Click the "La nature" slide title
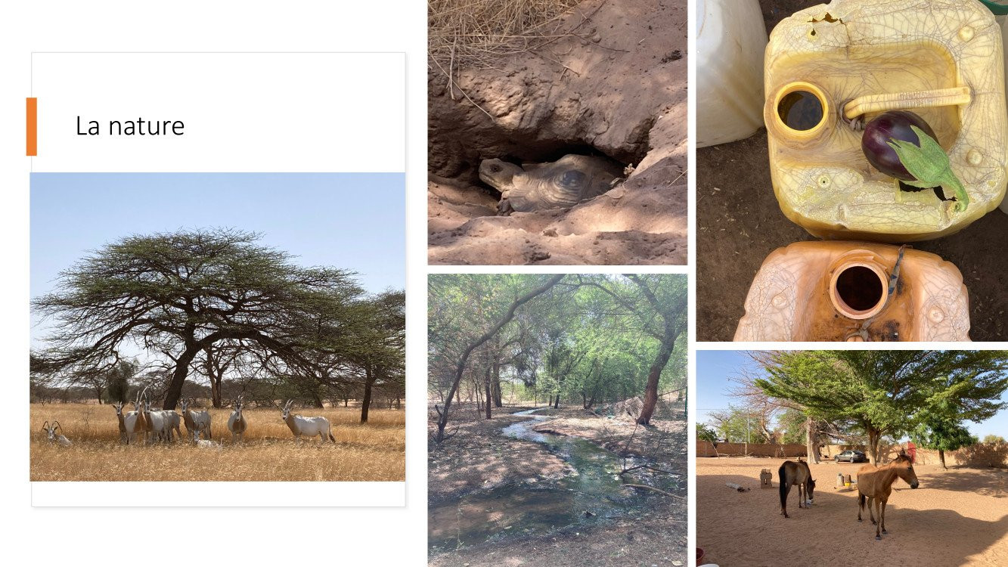Viewport: 1008px width, 567px height. pos(130,125)
